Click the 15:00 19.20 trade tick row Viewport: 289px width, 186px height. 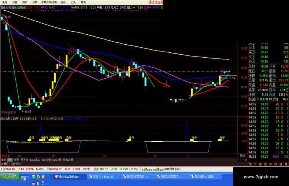coord(268,157)
